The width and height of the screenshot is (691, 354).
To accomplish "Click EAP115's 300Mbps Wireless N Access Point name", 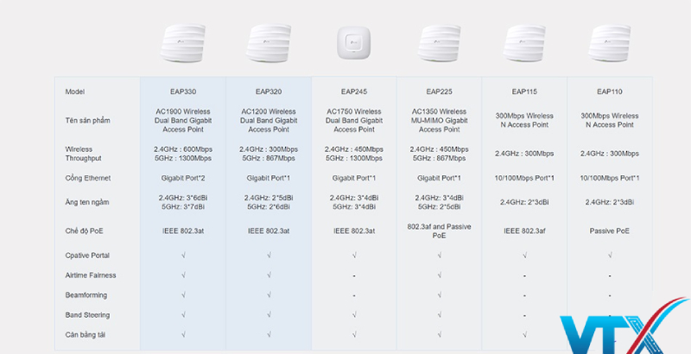I will pos(524,120).
